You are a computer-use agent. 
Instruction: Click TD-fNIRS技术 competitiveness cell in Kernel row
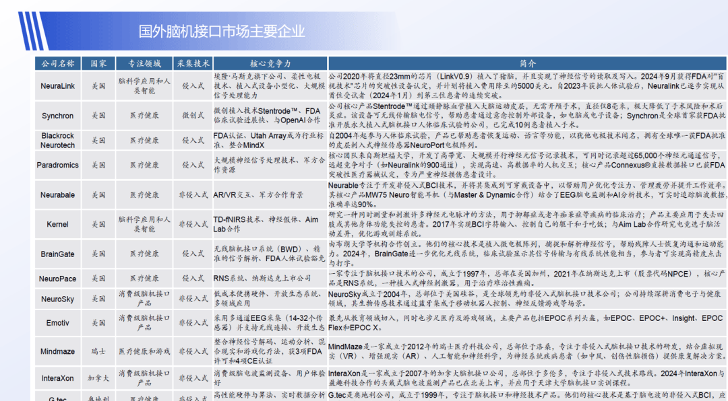[x=270, y=224]
